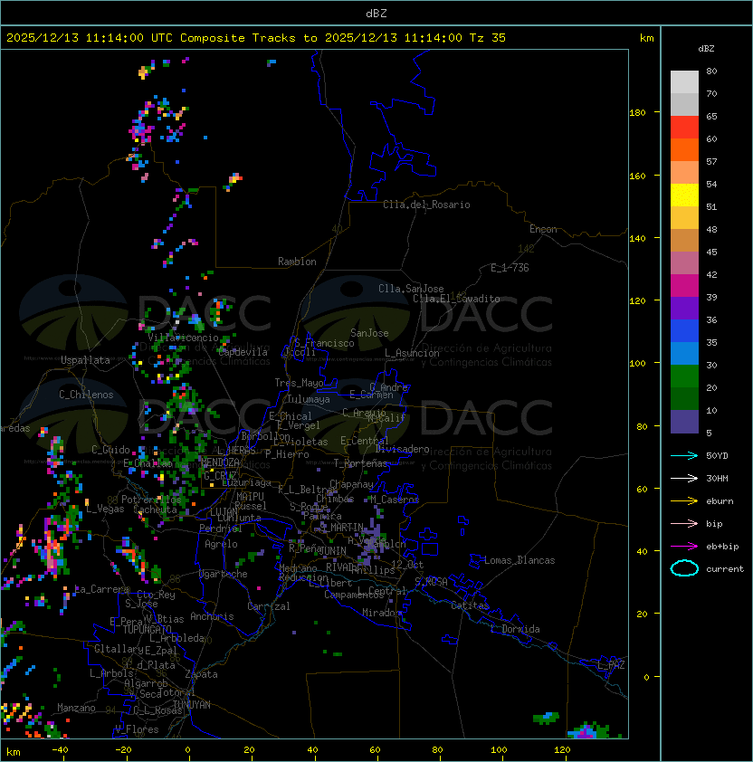
Task: Select the red 65 dBZ legend swatch
Action: (684, 127)
